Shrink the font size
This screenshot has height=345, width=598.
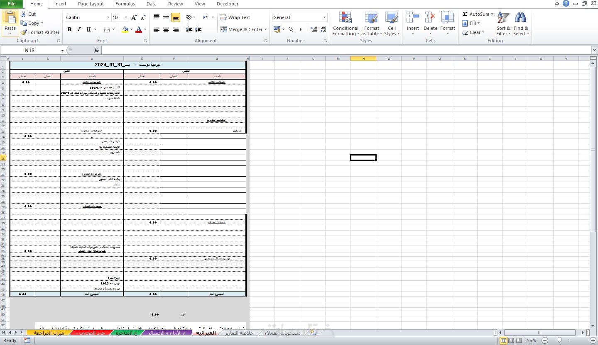[143, 17]
